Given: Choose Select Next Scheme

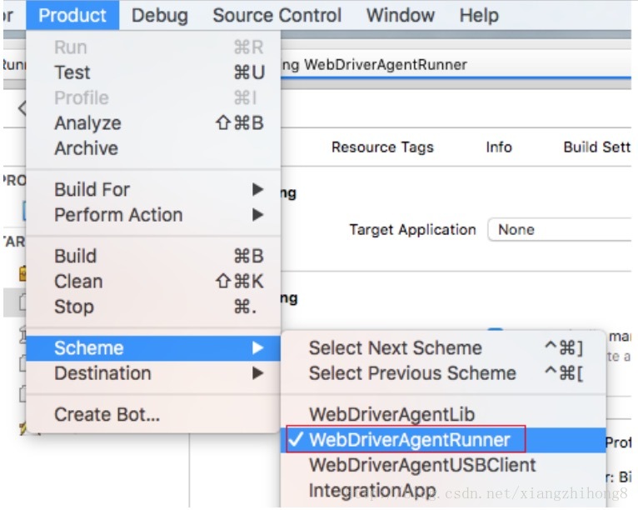Looking at the screenshot, I should (x=395, y=348).
